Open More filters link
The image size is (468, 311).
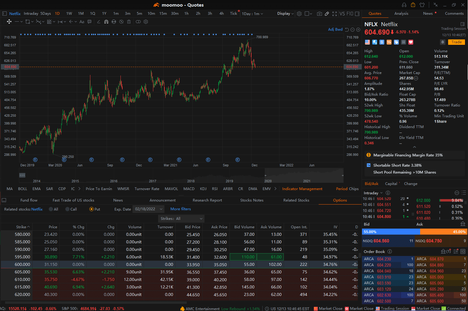point(180,209)
